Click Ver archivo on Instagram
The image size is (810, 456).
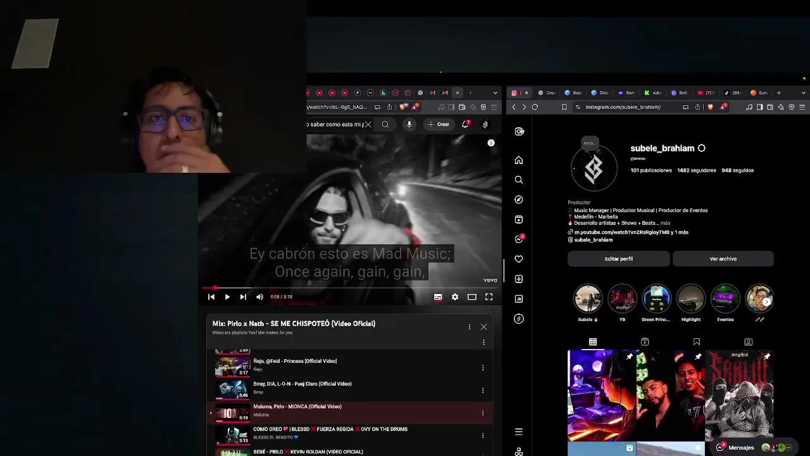(723, 258)
